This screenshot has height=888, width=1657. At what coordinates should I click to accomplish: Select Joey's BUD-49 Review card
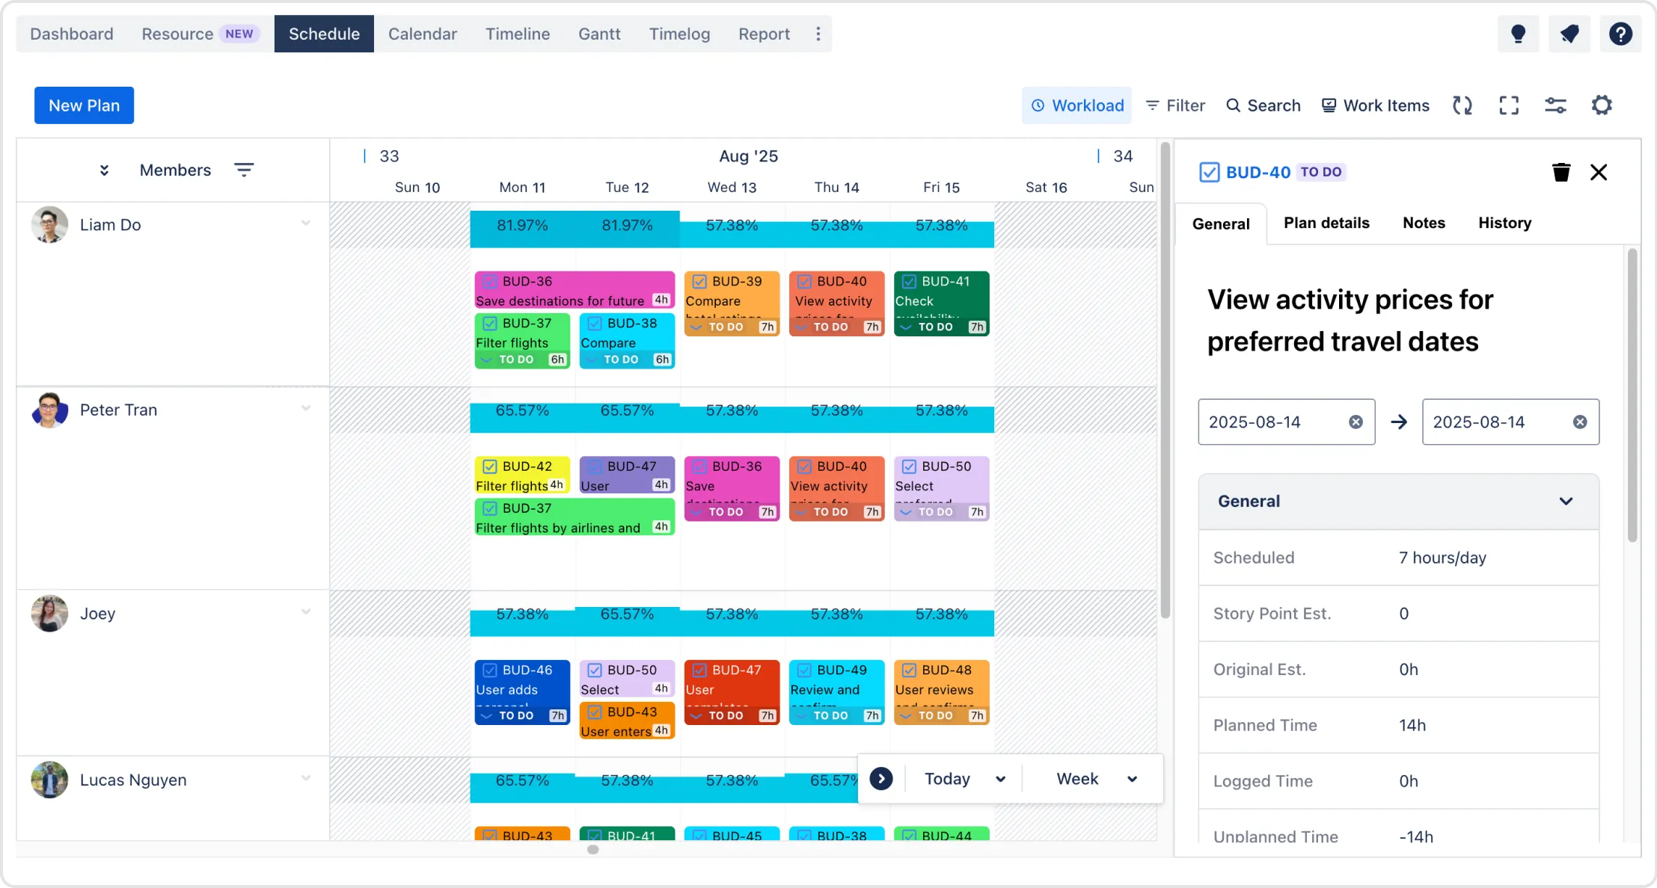tap(836, 692)
